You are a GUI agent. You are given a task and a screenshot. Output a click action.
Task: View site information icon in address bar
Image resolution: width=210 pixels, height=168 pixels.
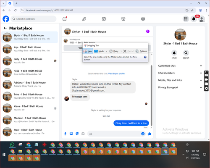pyautogui.click(x=22, y=10)
